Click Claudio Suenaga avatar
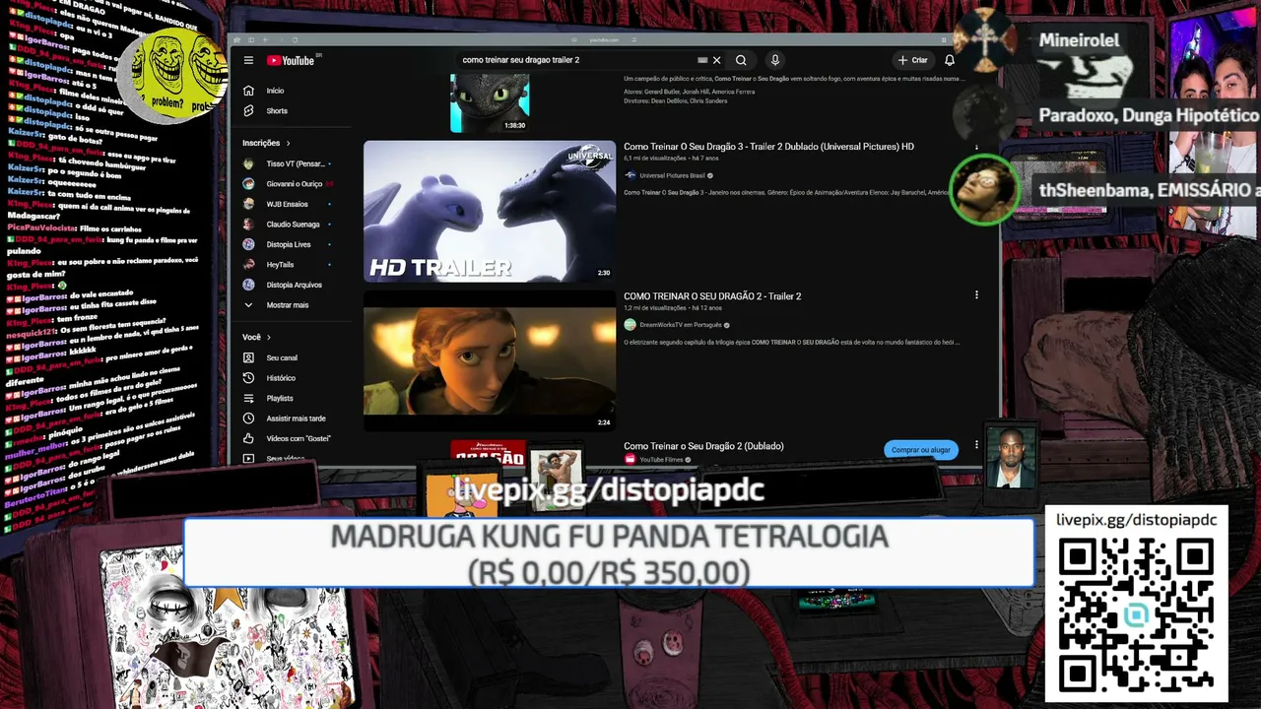 (x=248, y=225)
